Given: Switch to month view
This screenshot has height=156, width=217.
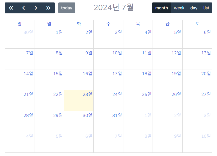Looking at the screenshot, I should [x=162, y=8].
